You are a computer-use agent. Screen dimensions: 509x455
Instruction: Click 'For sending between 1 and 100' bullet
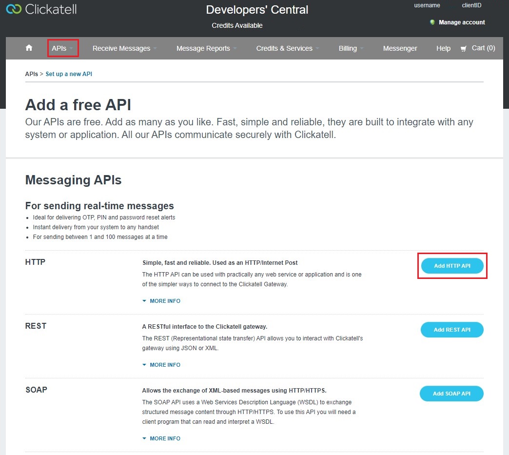[100, 237]
